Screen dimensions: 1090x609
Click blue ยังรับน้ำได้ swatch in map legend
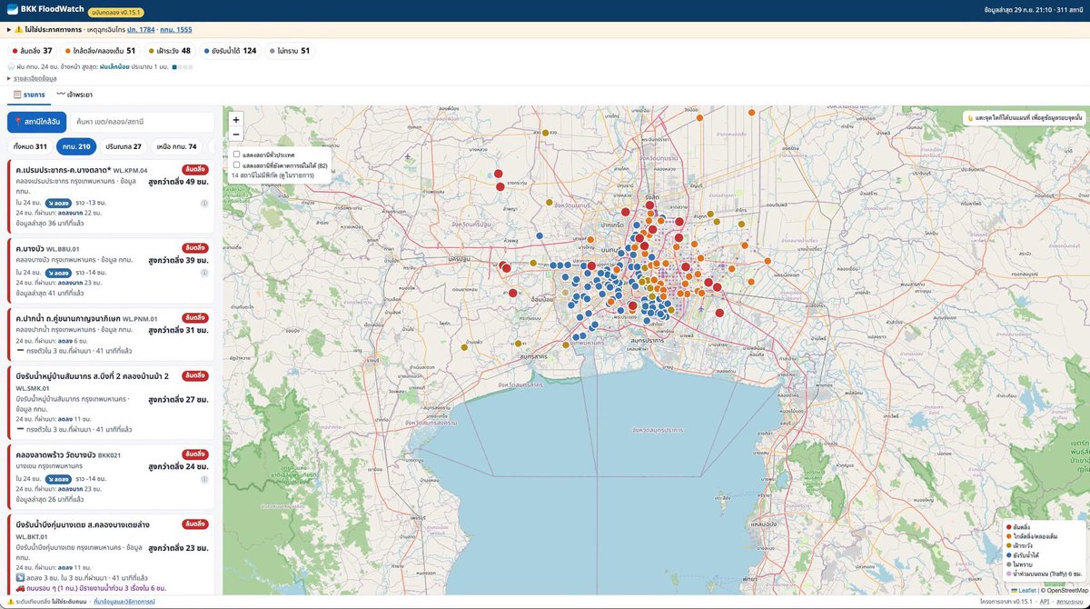pyautogui.click(x=1008, y=554)
